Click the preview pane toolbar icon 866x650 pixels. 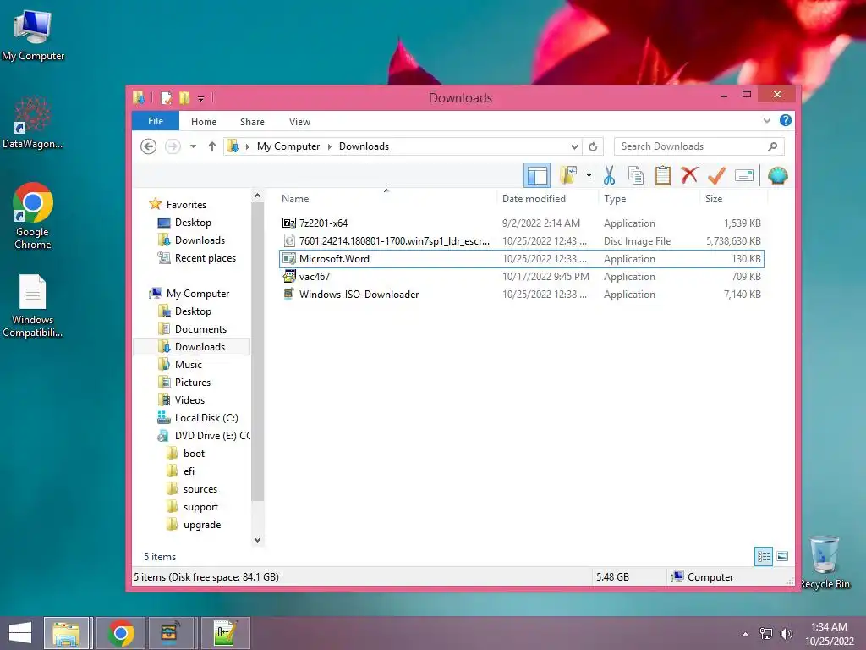point(537,176)
